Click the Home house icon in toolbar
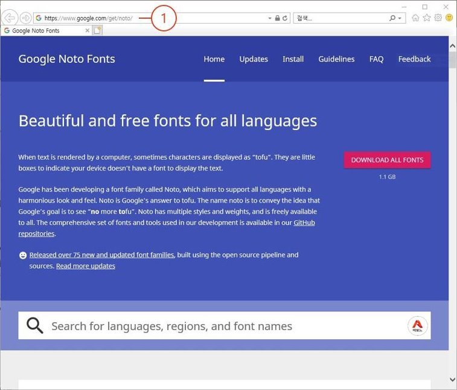The width and height of the screenshot is (457, 390). click(415, 18)
